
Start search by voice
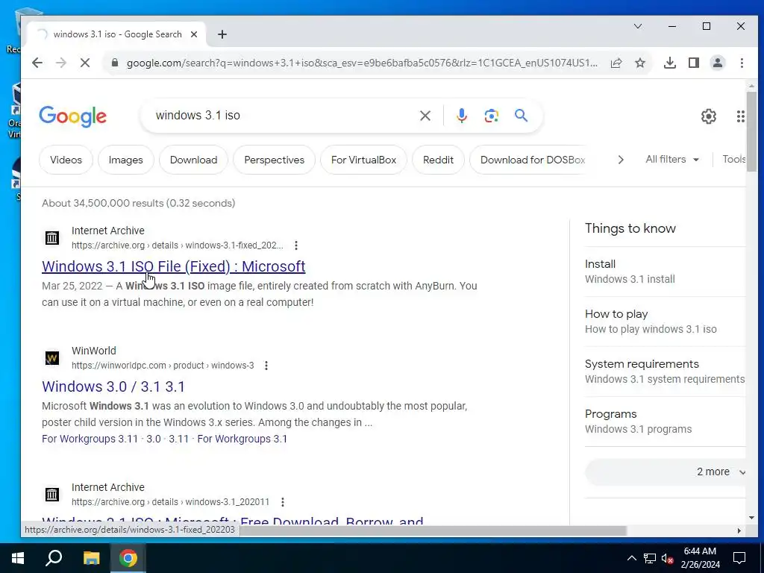(461, 116)
